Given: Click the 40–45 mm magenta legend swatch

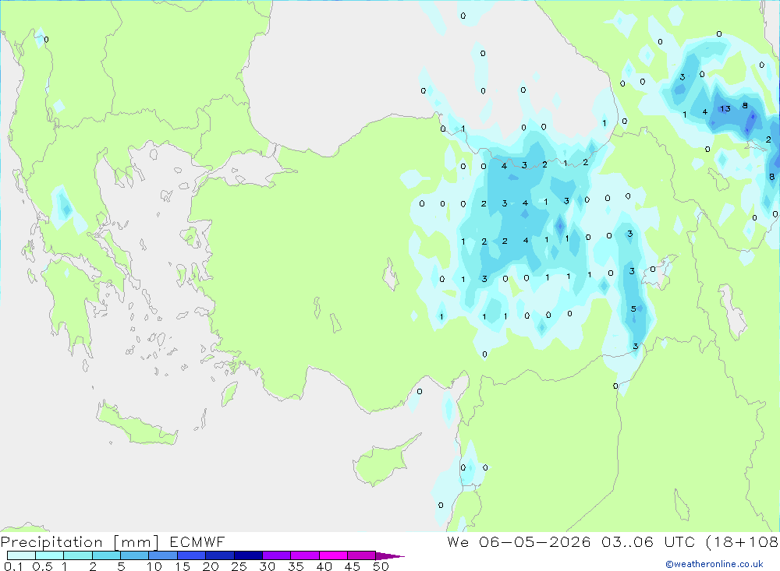Looking at the screenshot, I should pyautogui.click(x=333, y=555).
